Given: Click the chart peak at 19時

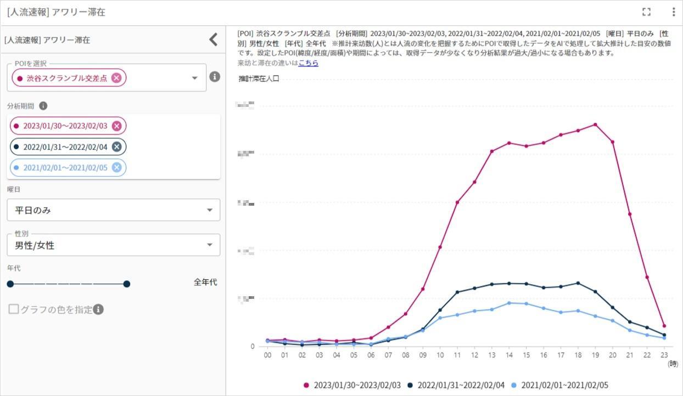Looking at the screenshot, I should (596, 125).
